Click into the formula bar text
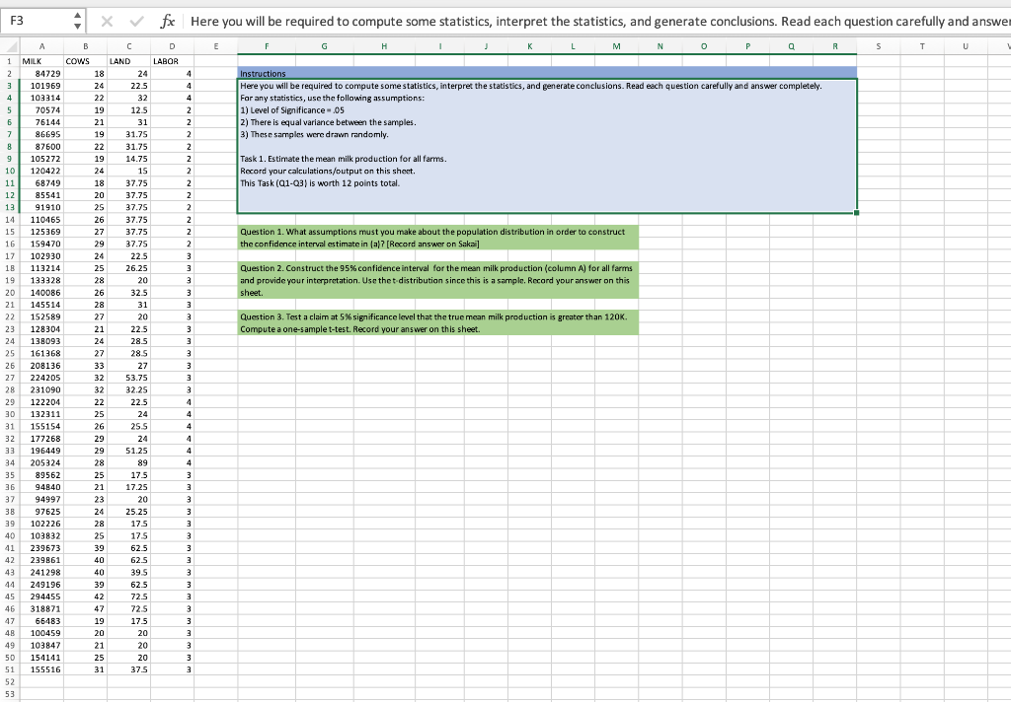Image resolution: width=1011 pixels, height=702 pixels. click(598, 22)
